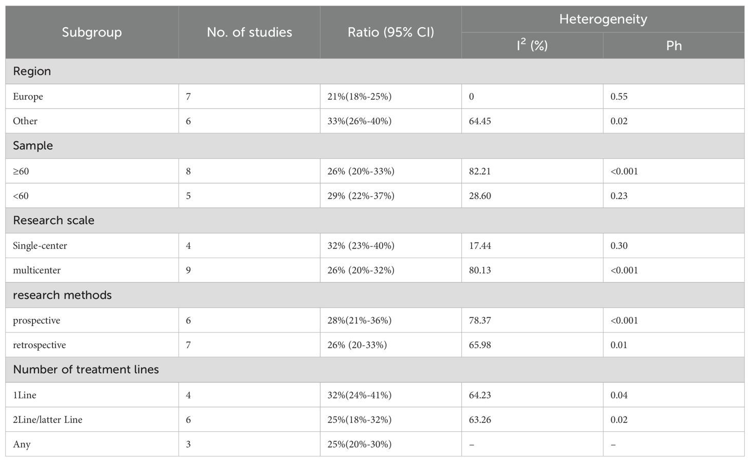This screenshot has height=462, width=750.
Task: Click the Ratio (95% CI) header
Action: (x=391, y=32)
